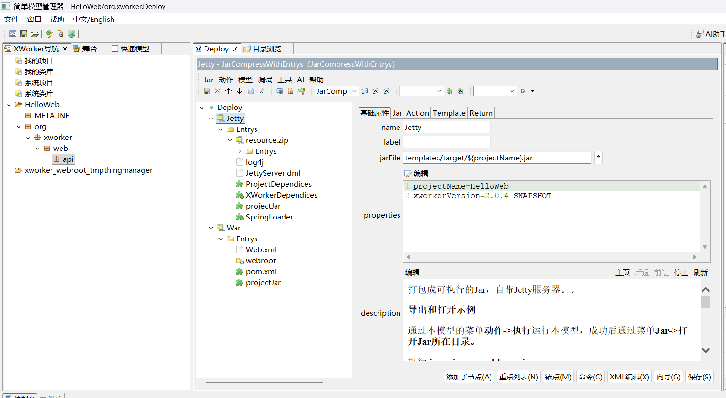Click the 向导(G) button
The width and height of the screenshot is (726, 398).
click(668, 377)
